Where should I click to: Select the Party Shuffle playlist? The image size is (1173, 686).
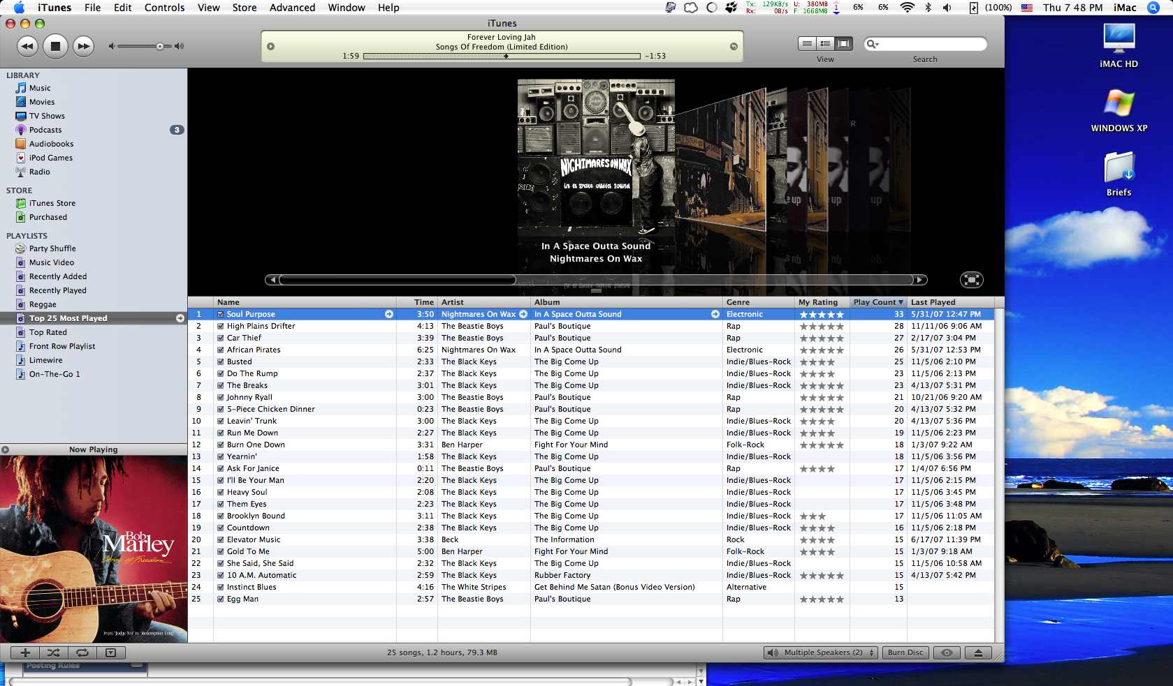tap(52, 248)
